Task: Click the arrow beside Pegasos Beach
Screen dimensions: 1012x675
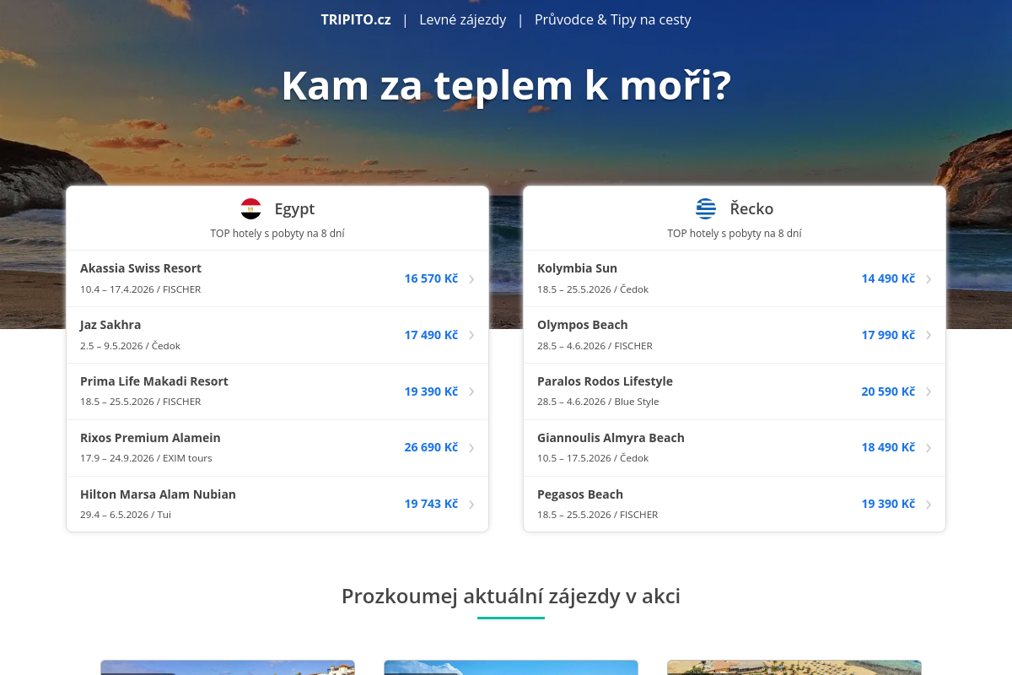Action: 929,504
